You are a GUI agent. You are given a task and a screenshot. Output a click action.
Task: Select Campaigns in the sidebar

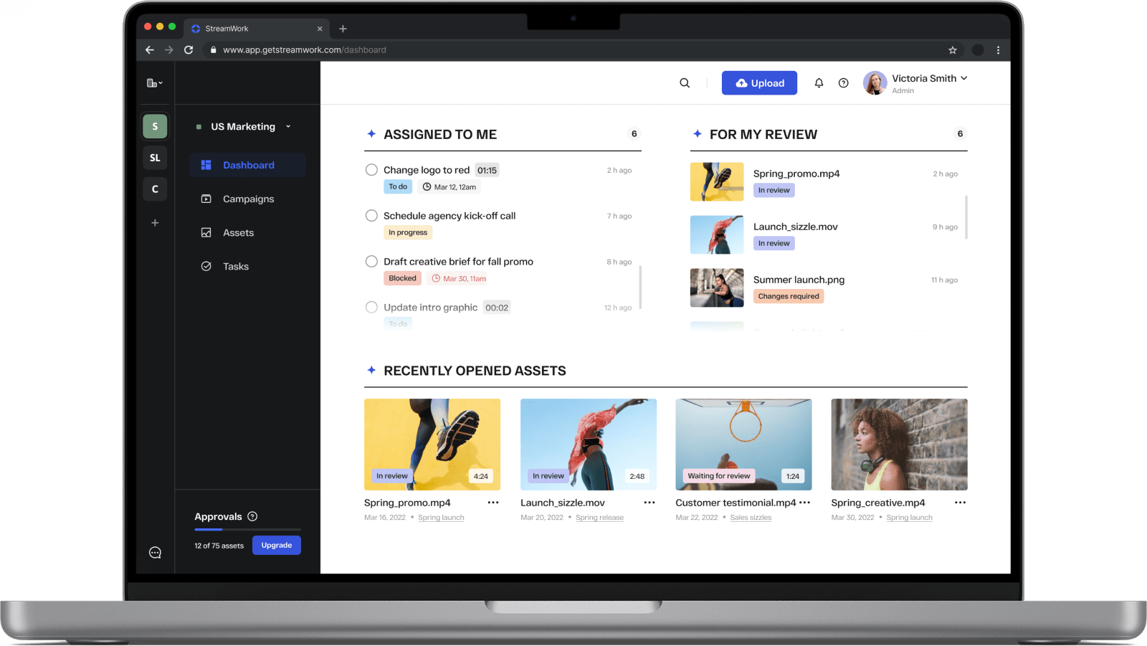coord(248,199)
